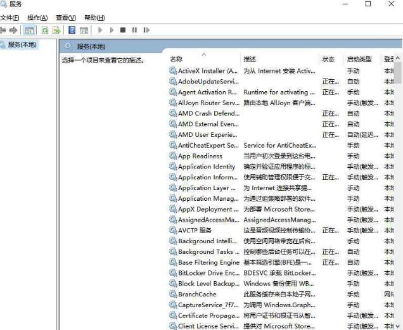Screen dimensions: 403x330
Task: Click the gear icon of AVCTP 服务
Action: click(x=173, y=231)
